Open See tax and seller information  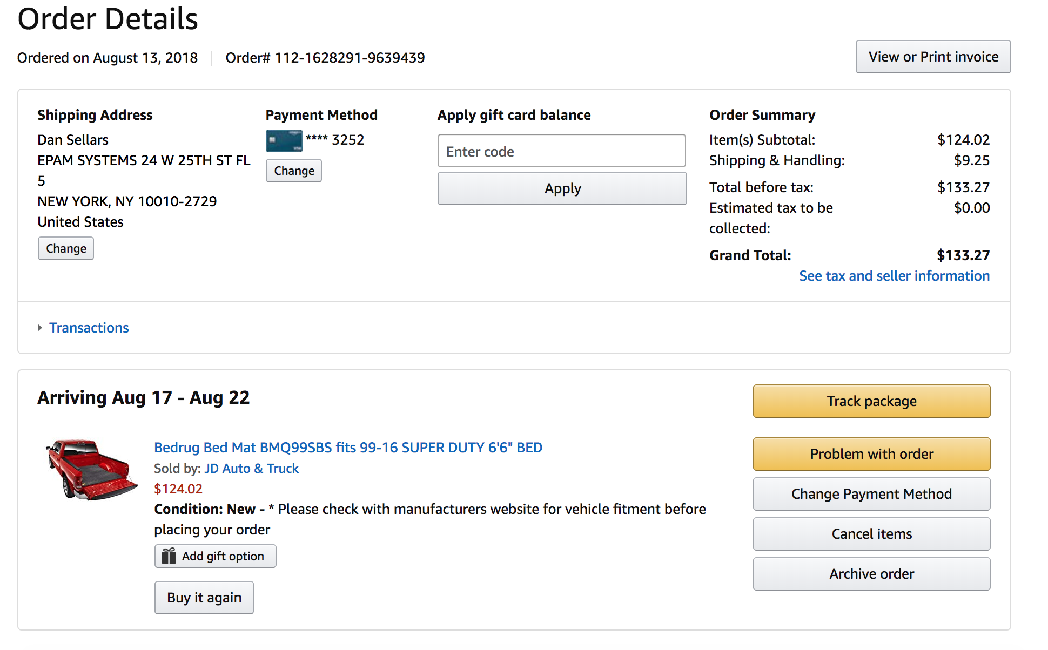tap(895, 276)
